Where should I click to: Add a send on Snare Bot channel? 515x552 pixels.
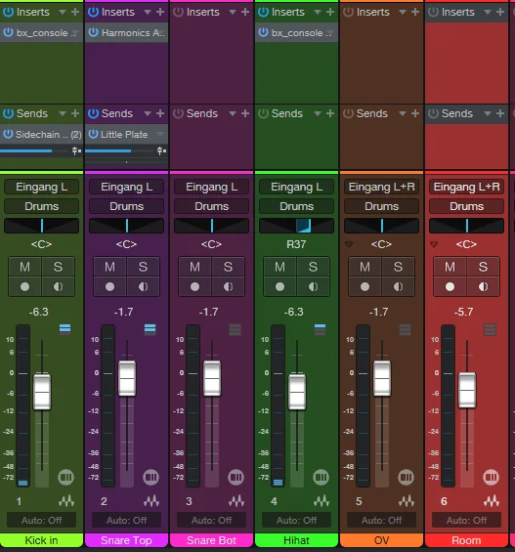click(245, 113)
